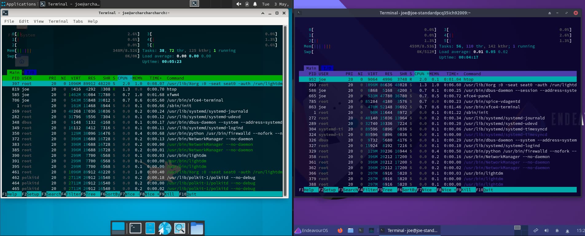This screenshot has height=236, width=585.
Task: Roll up the left terminal window with the shade arrow
Action: (263, 13)
